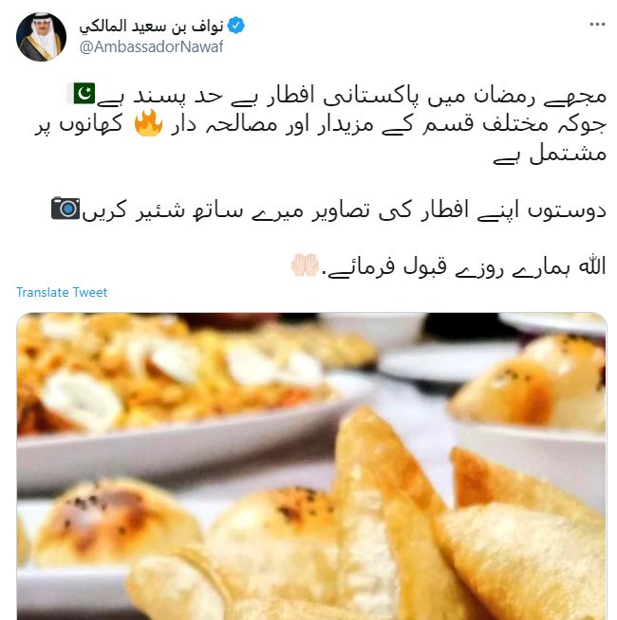Click the stuffed bun at the photo's lower left
617x620 pixels.
click(115, 522)
